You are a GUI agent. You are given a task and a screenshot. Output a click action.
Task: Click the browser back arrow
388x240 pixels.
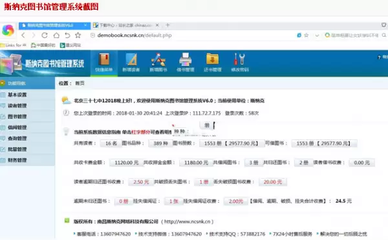[x=23, y=35]
